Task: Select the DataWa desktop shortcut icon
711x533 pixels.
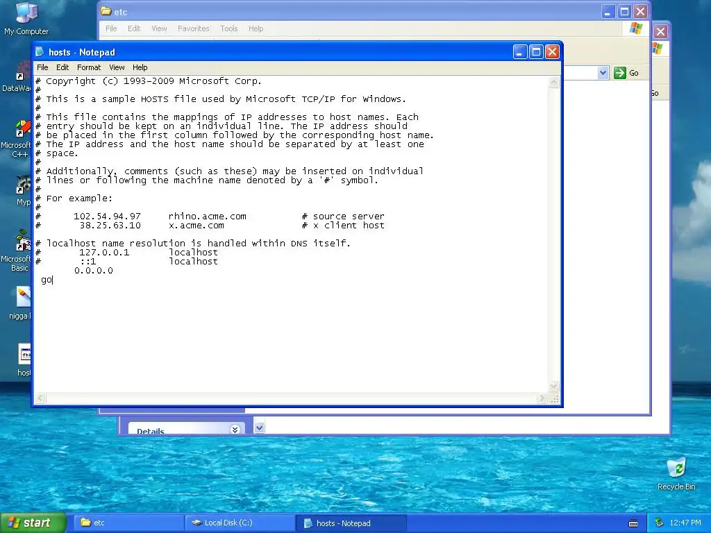Action: [x=17, y=77]
